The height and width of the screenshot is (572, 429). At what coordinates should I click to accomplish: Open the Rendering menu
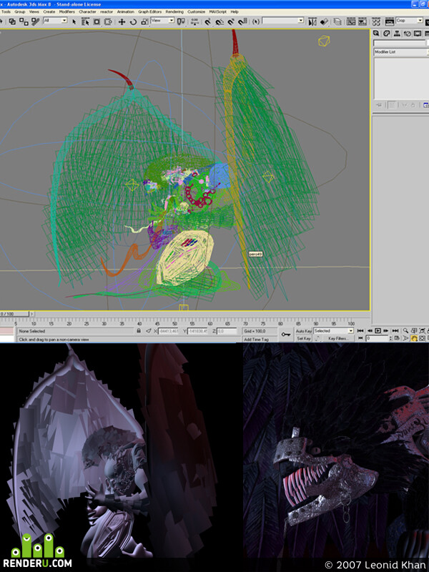174,11
